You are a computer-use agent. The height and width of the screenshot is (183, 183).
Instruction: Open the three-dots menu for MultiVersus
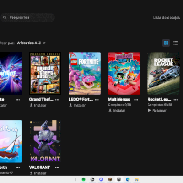point(136,100)
